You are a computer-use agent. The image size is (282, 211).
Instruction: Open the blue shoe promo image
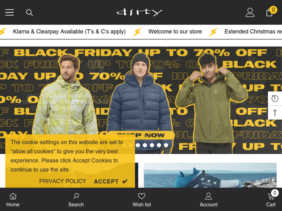pyautogui.click(x=210, y=175)
